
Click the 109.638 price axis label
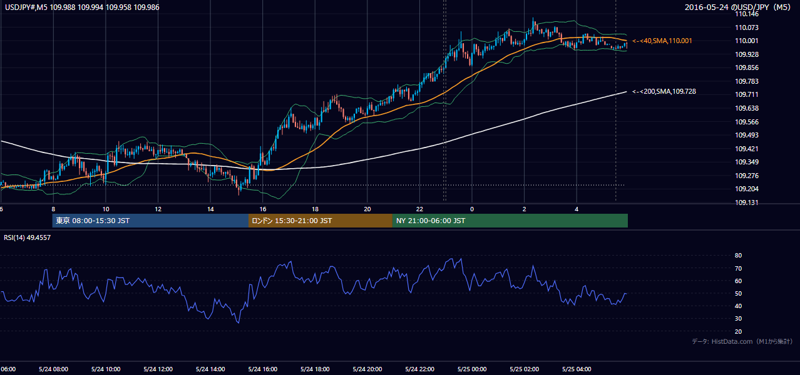click(x=747, y=108)
